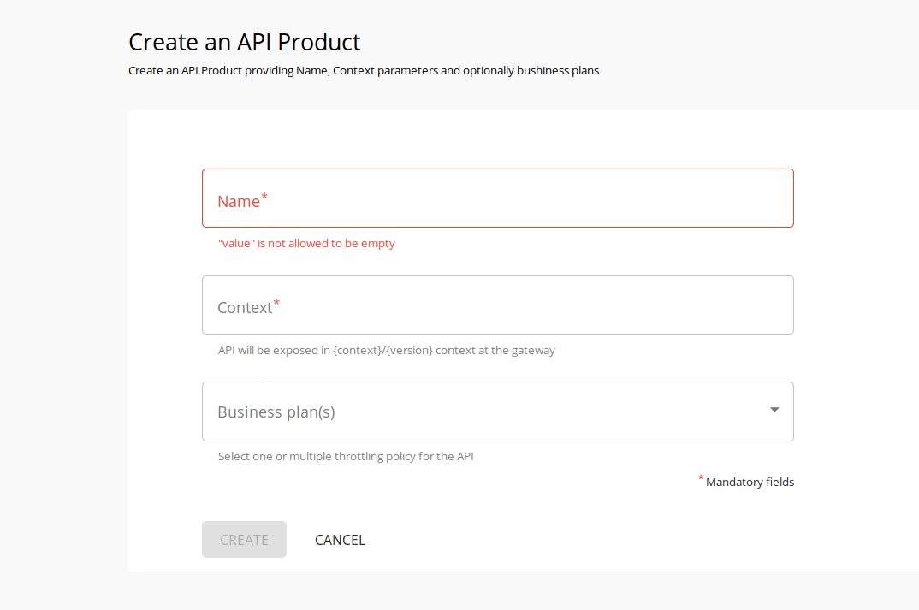Select the Business plan(s) combo box field
The height and width of the screenshot is (610, 919).
click(x=497, y=412)
